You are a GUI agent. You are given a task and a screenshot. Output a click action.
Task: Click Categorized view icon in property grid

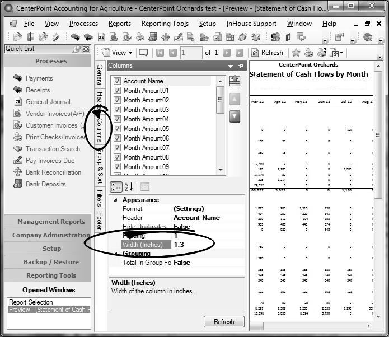pos(116,186)
